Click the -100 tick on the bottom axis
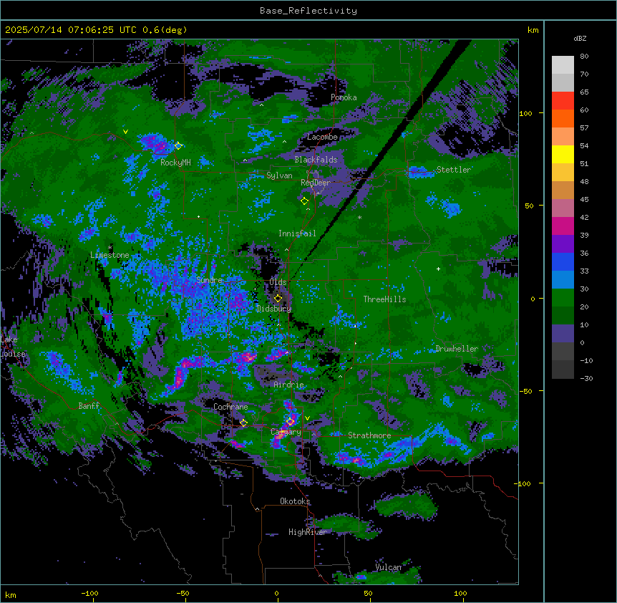617x603 pixels. pyautogui.click(x=89, y=593)
